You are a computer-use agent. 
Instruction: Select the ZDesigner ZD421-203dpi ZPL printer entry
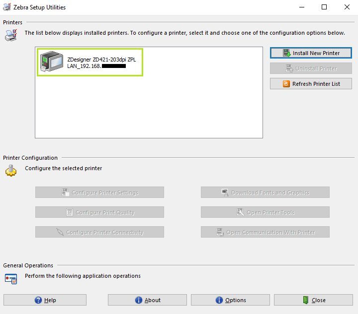click(x=90, y=62)
